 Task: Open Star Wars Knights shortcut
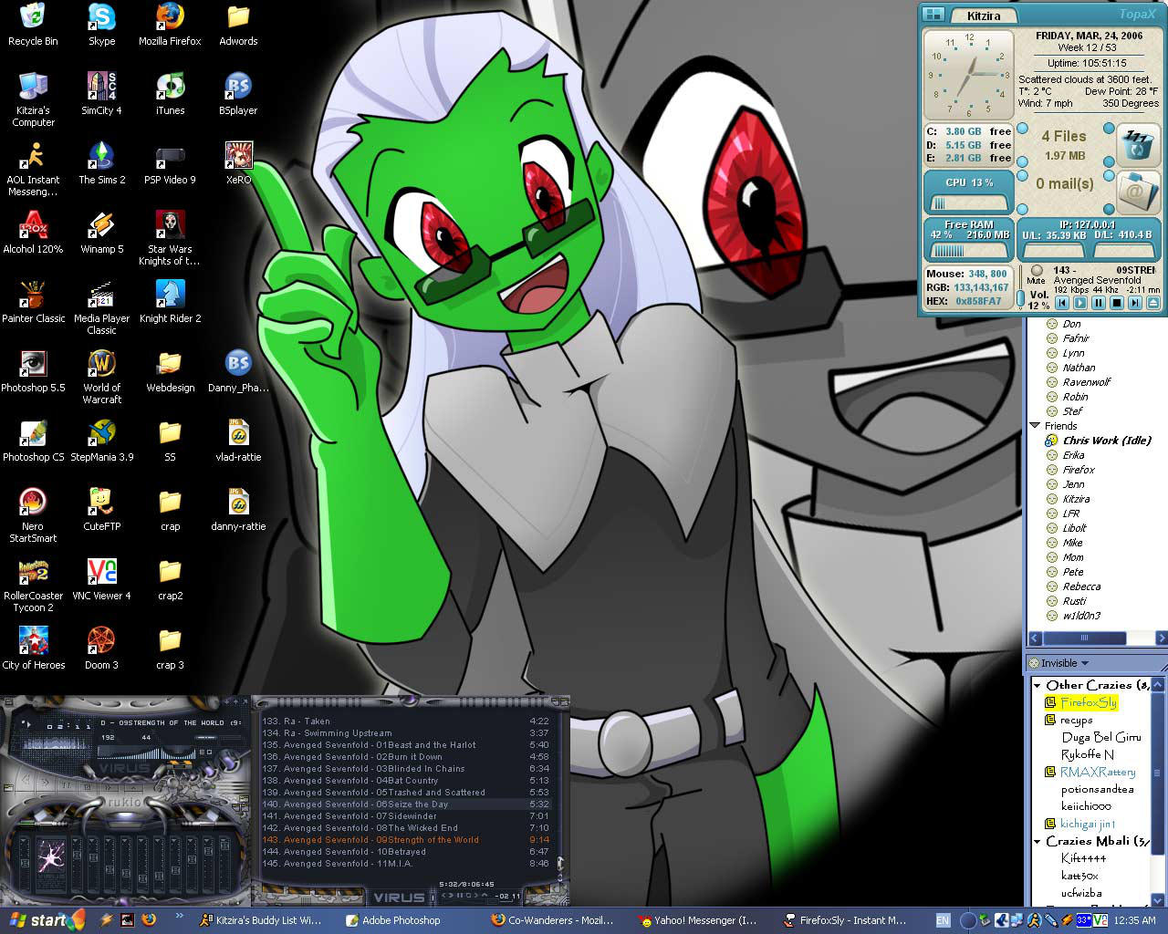tap(170, 239)
